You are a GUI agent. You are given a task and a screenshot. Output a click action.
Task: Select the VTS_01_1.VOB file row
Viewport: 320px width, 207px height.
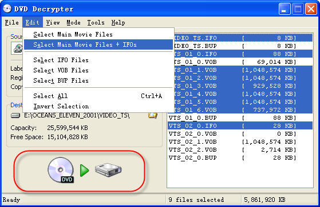pos(243,70)
